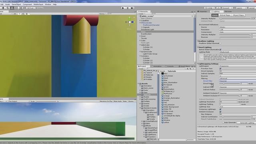Toggle the Ambient Occlusion checkbox
Image resolution: width=256 pixels, height=144 pixels.
(x=220, y=112)
